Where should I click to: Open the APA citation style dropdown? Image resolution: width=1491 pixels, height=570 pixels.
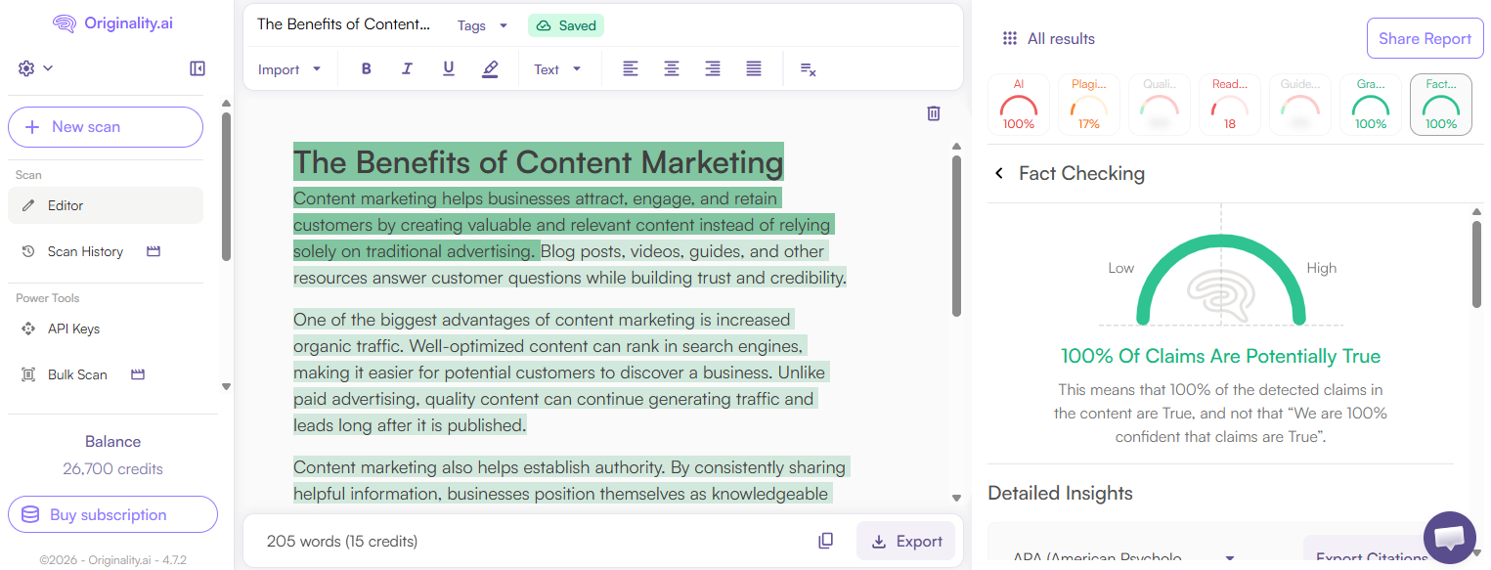pos(1124,558)
